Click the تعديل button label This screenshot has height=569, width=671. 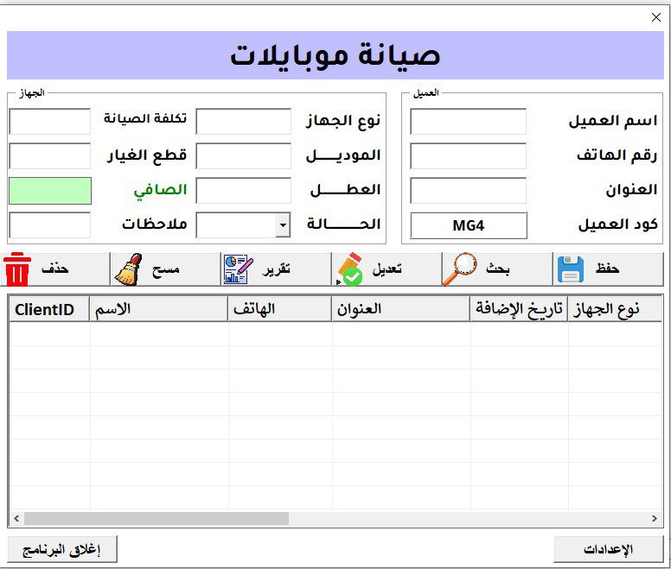[387, 269]
